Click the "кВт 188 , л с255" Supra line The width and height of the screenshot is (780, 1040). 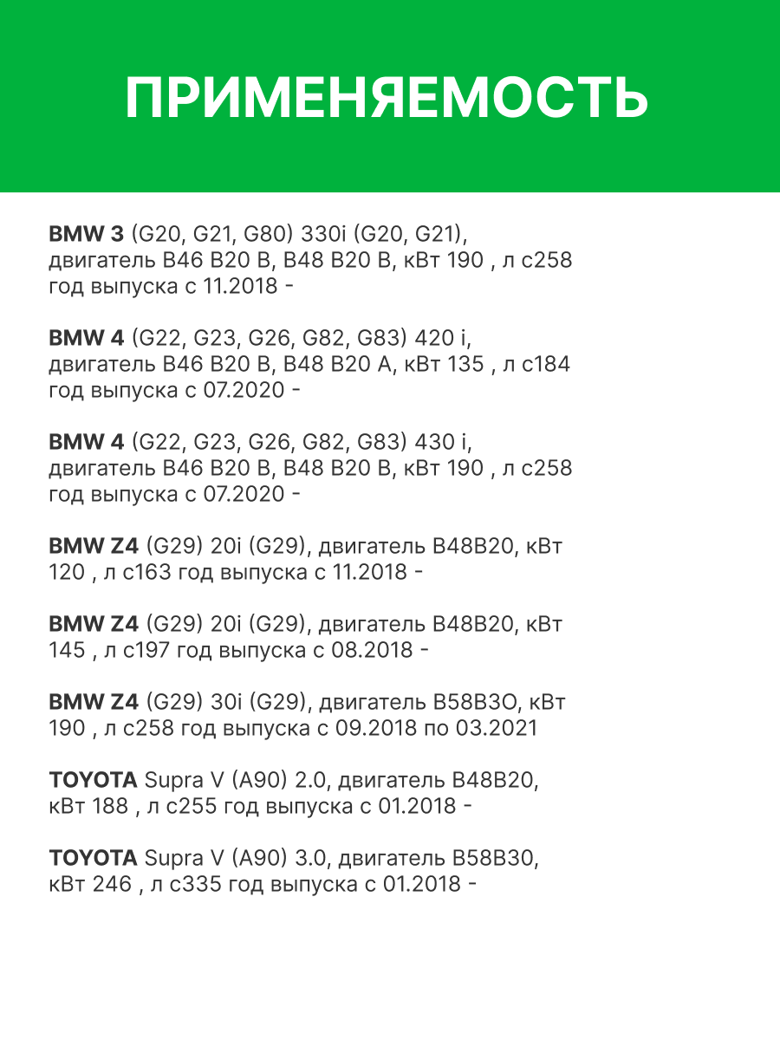133,806
